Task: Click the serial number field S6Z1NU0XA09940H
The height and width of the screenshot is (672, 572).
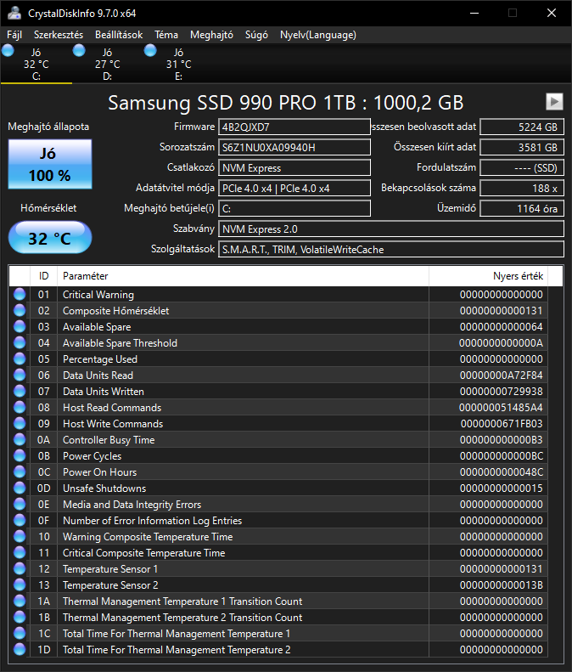Action: (x=294, y=148)
